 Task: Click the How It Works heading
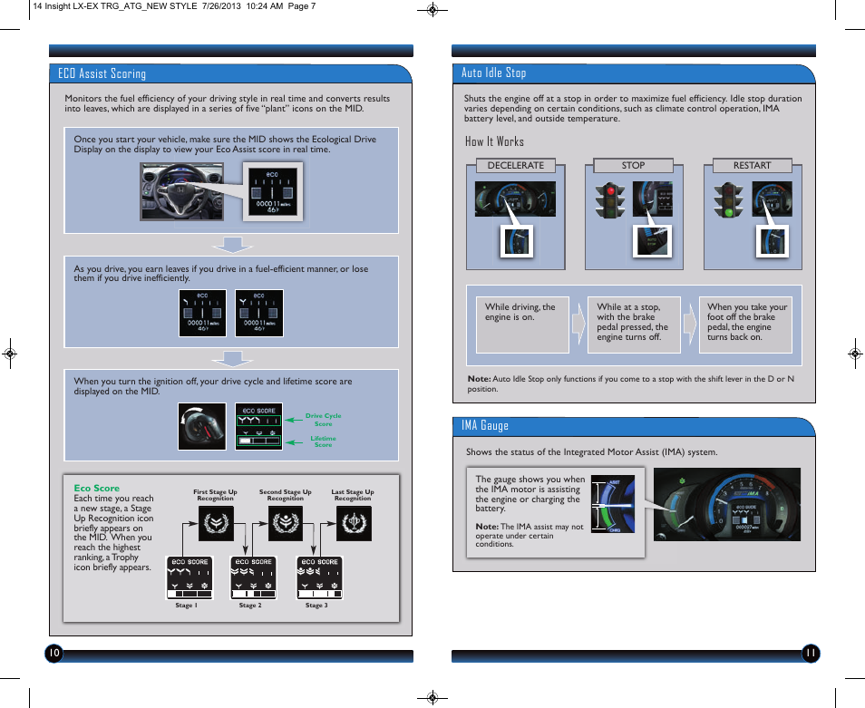point(494,141)
